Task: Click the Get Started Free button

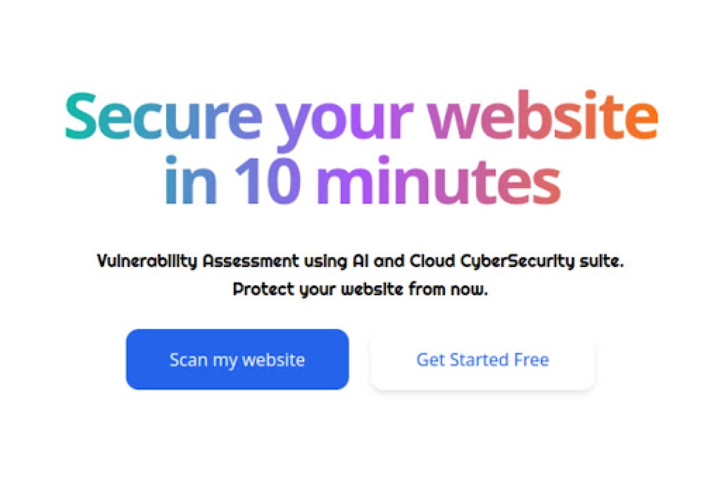Action: coord(483,359)
